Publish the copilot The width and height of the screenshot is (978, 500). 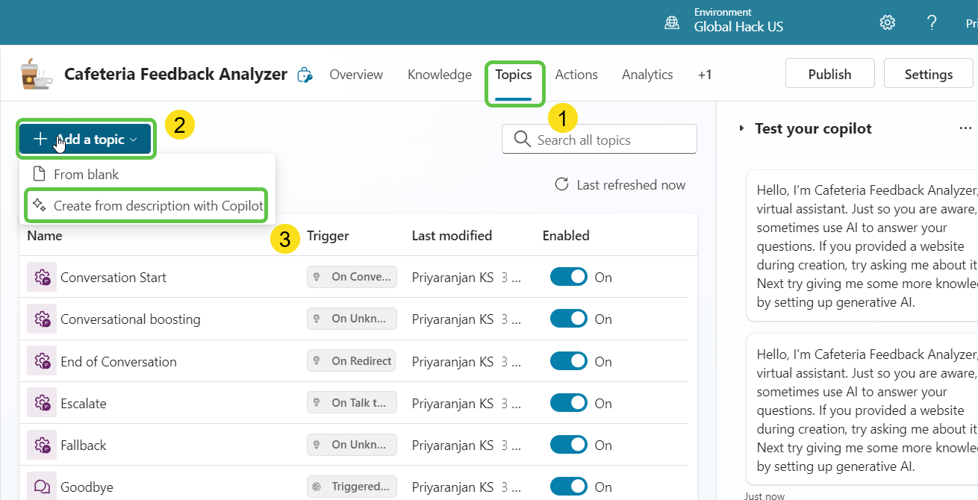tap(829, 73)
